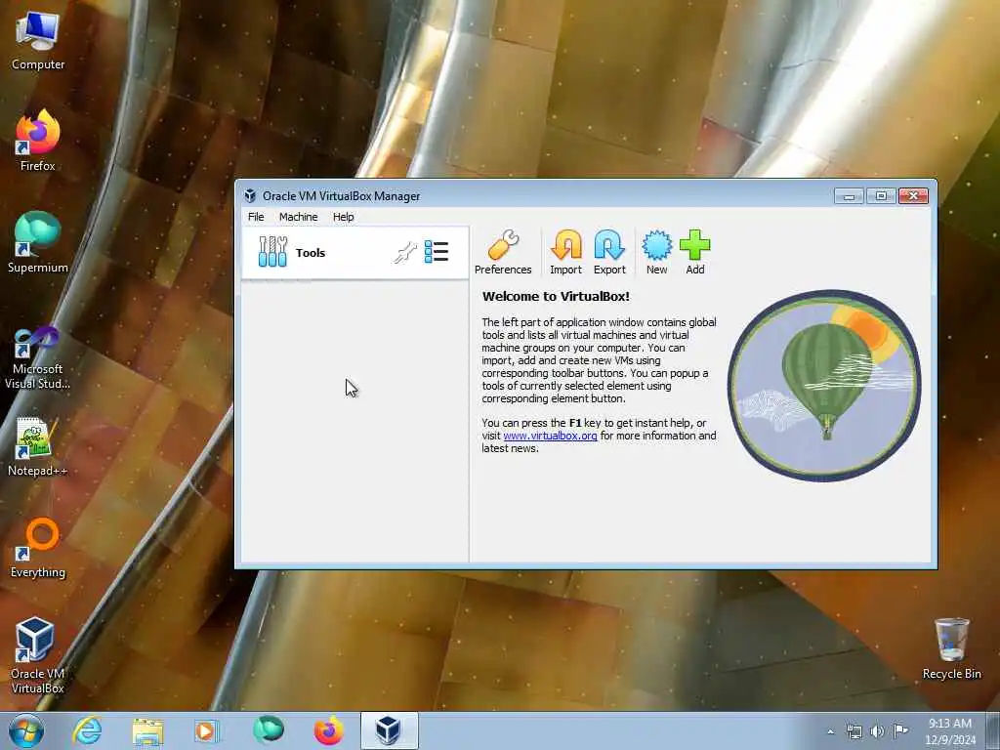Screen dimensions: 1000x750
Task: Click the Export appliance toolbar icon
Action: (609, 253)
